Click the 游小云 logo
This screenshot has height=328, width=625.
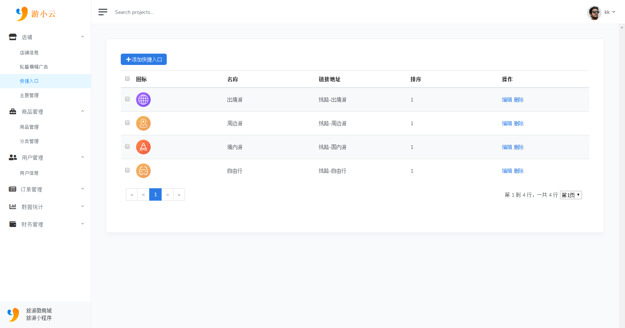coord(36,14)
